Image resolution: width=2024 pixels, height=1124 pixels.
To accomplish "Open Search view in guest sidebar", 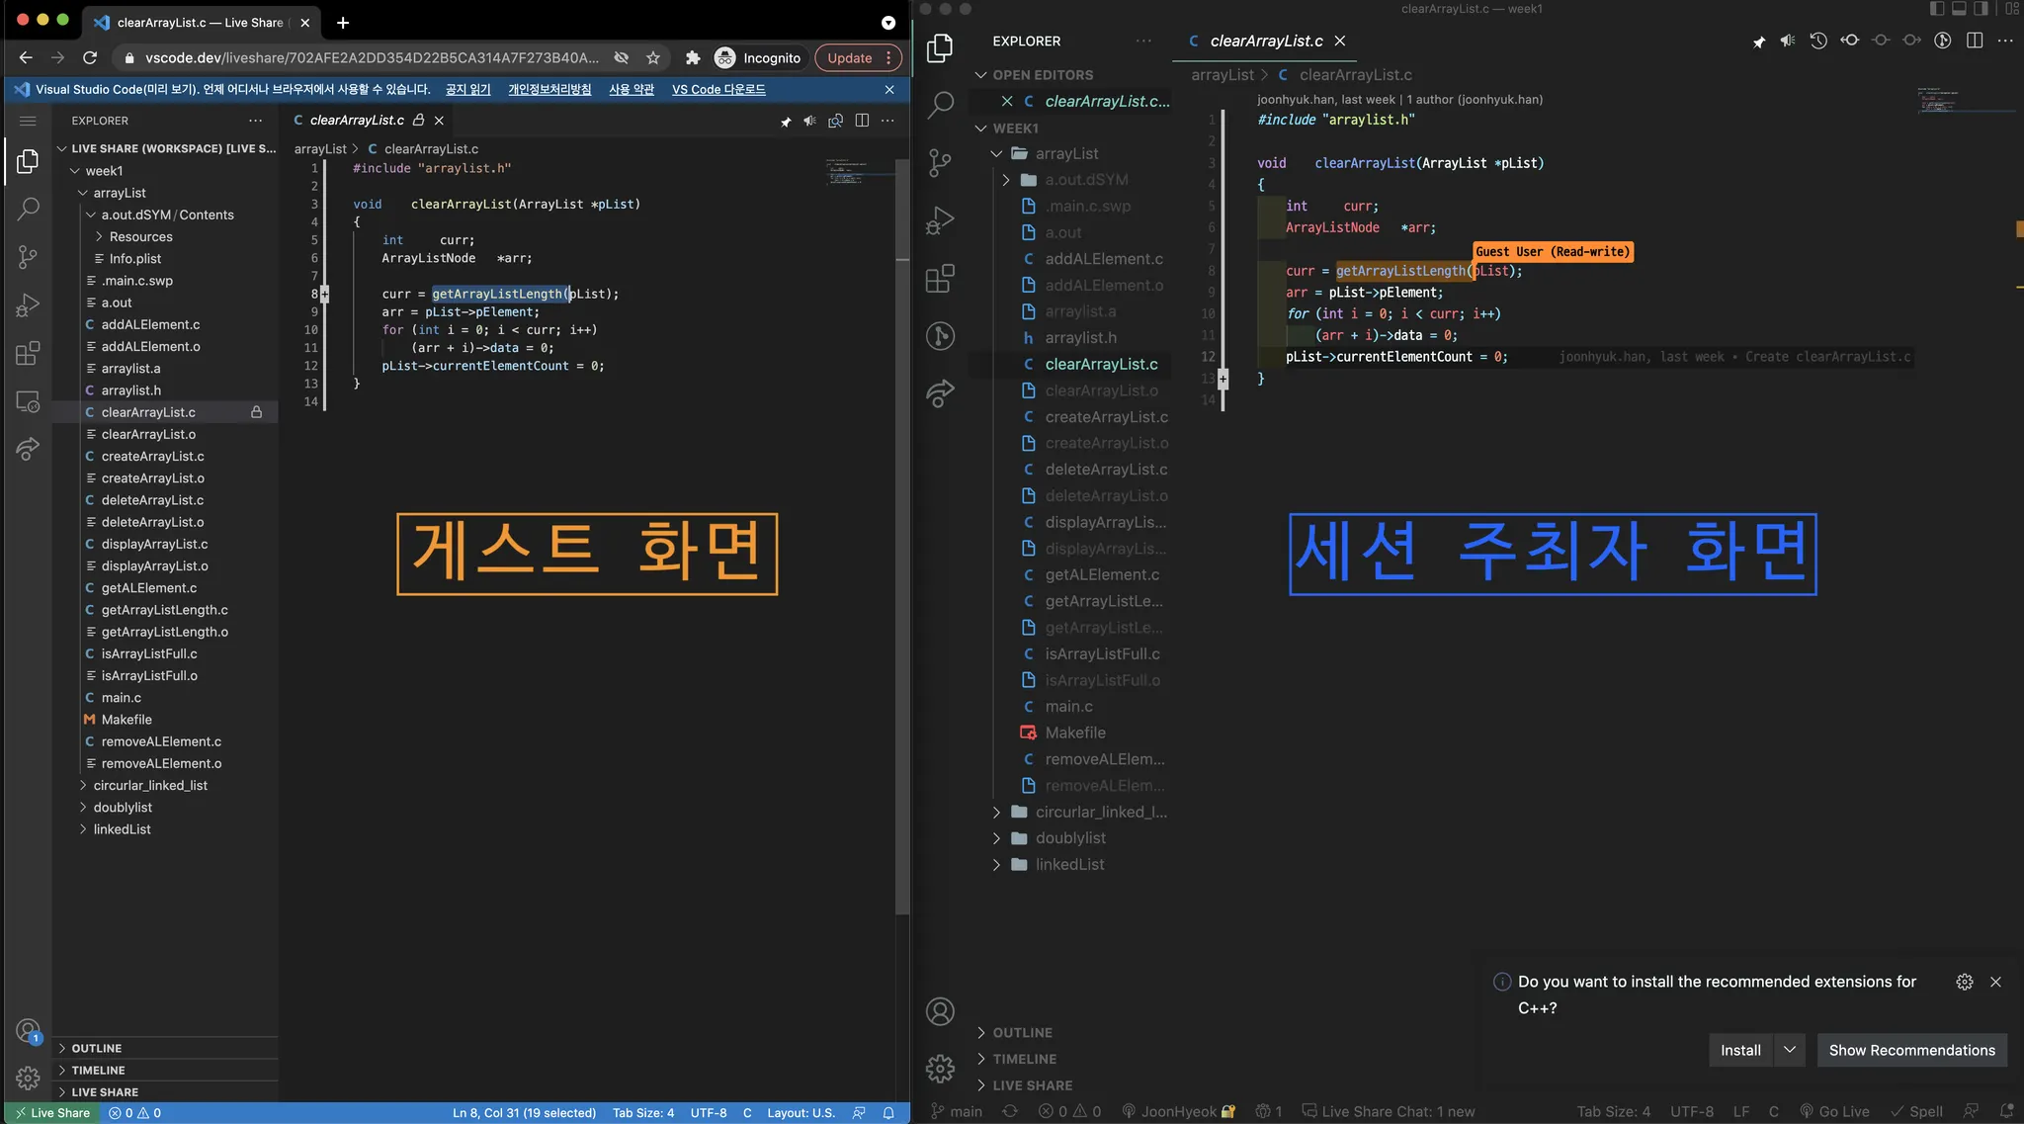I will pyautogui.click(x=28, y=209).
